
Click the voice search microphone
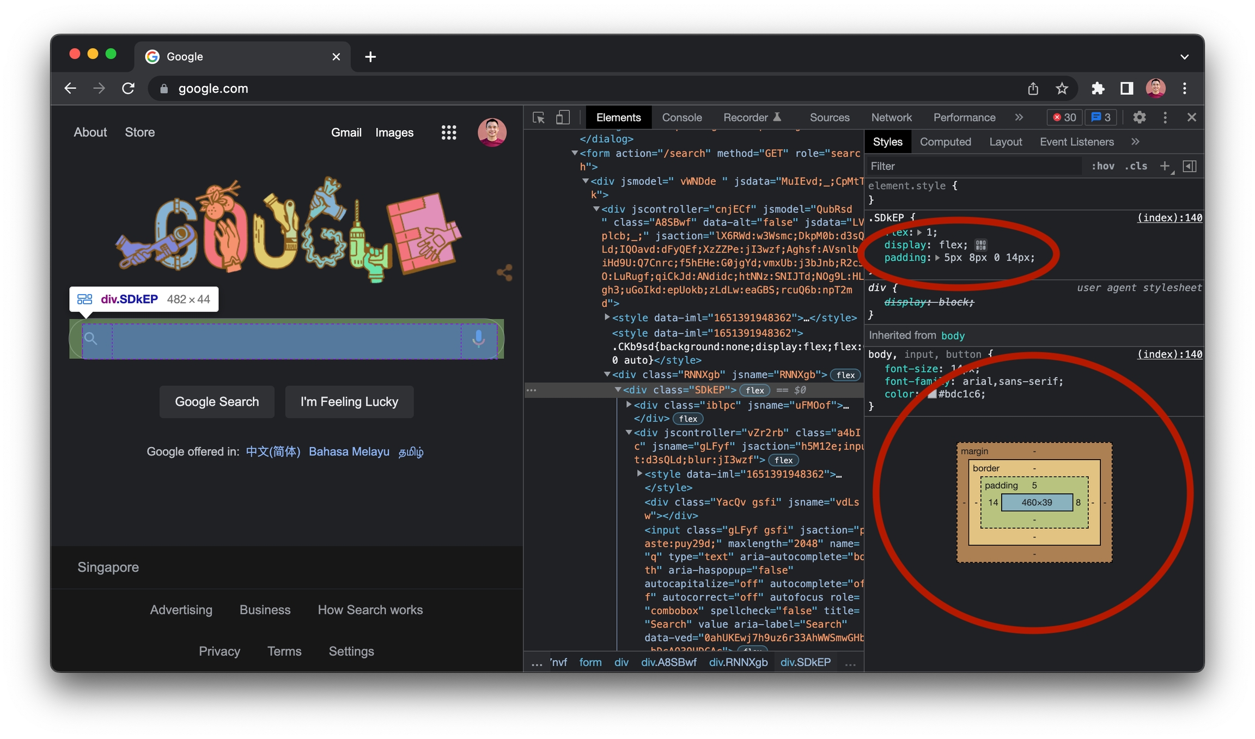[478, 339]
